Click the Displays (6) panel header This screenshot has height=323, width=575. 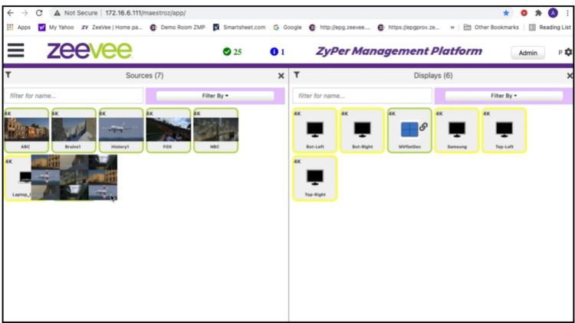(x=433, y=76)
